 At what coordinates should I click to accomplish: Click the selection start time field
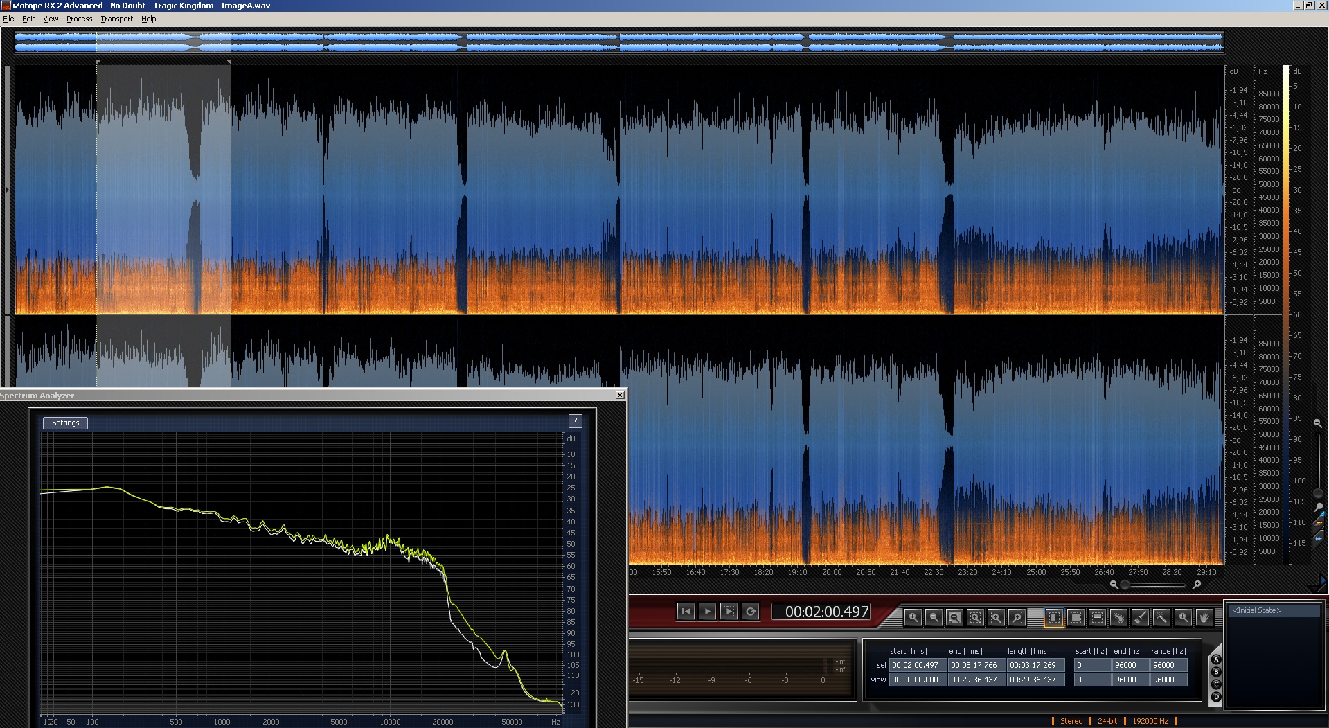coord(917,665)
